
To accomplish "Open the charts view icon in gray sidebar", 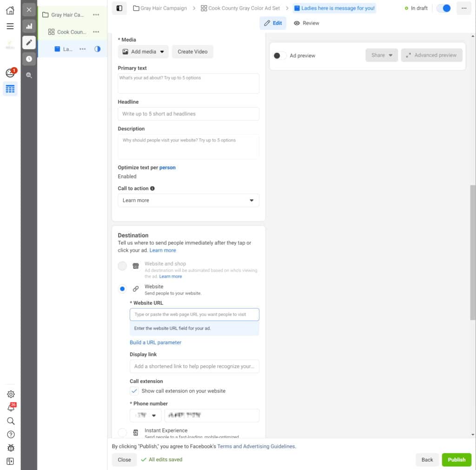I will [x=29, y=26].
